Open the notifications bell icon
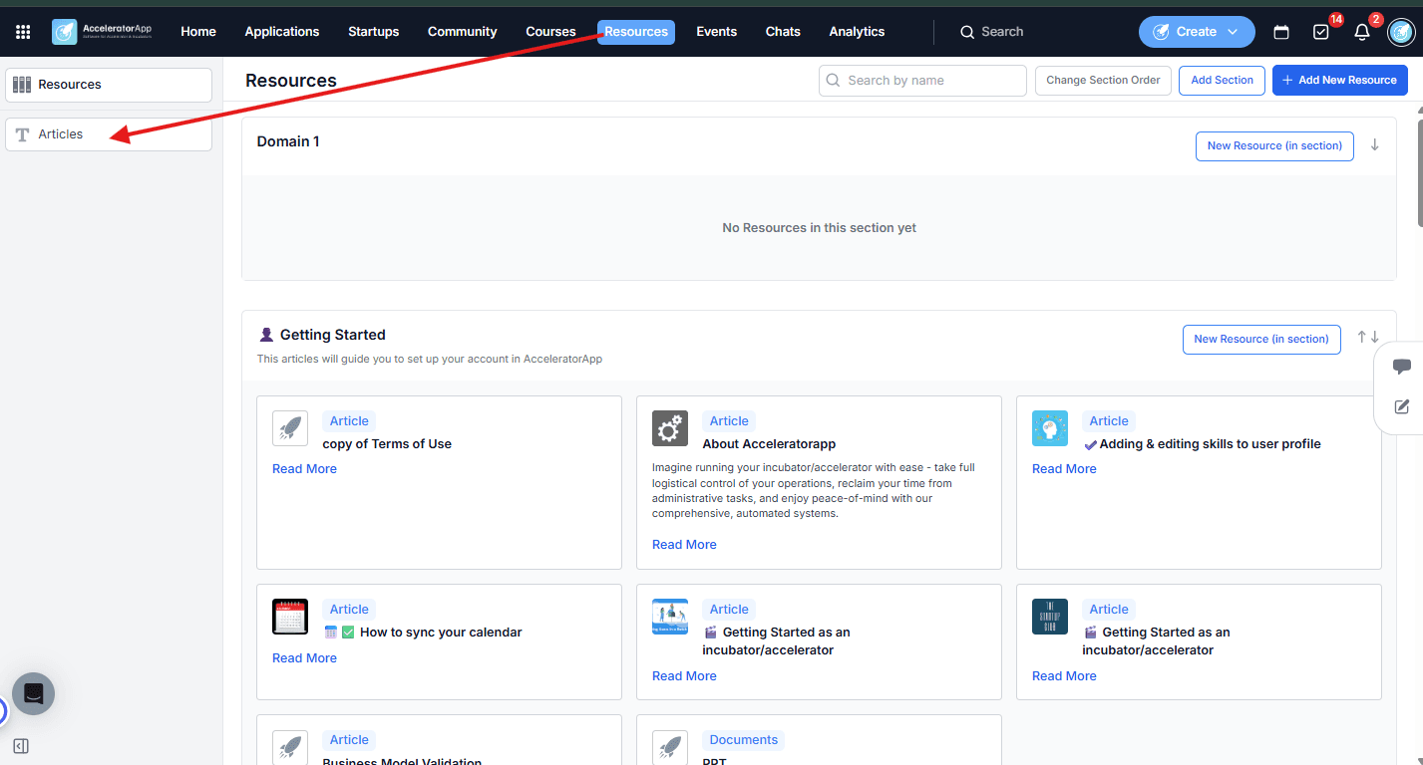 click(x=1362, y=32)
